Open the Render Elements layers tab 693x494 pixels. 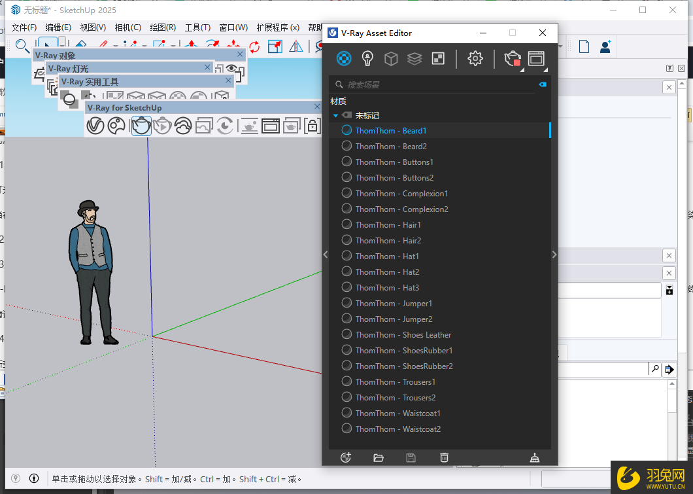click(x=414, y=58)
